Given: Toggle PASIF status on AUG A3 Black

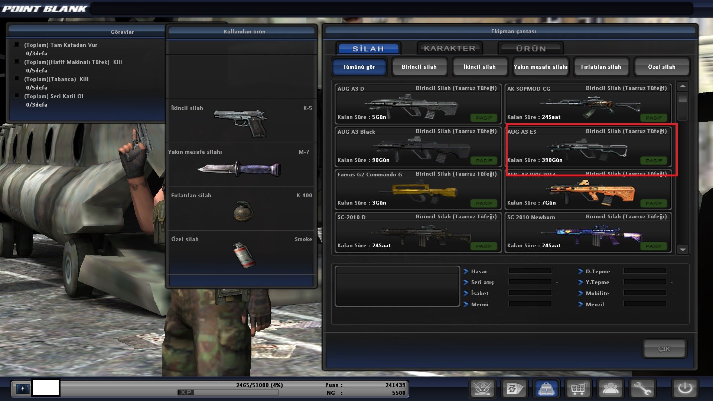Looking at the screenshot, I should (x=484, y=161).
